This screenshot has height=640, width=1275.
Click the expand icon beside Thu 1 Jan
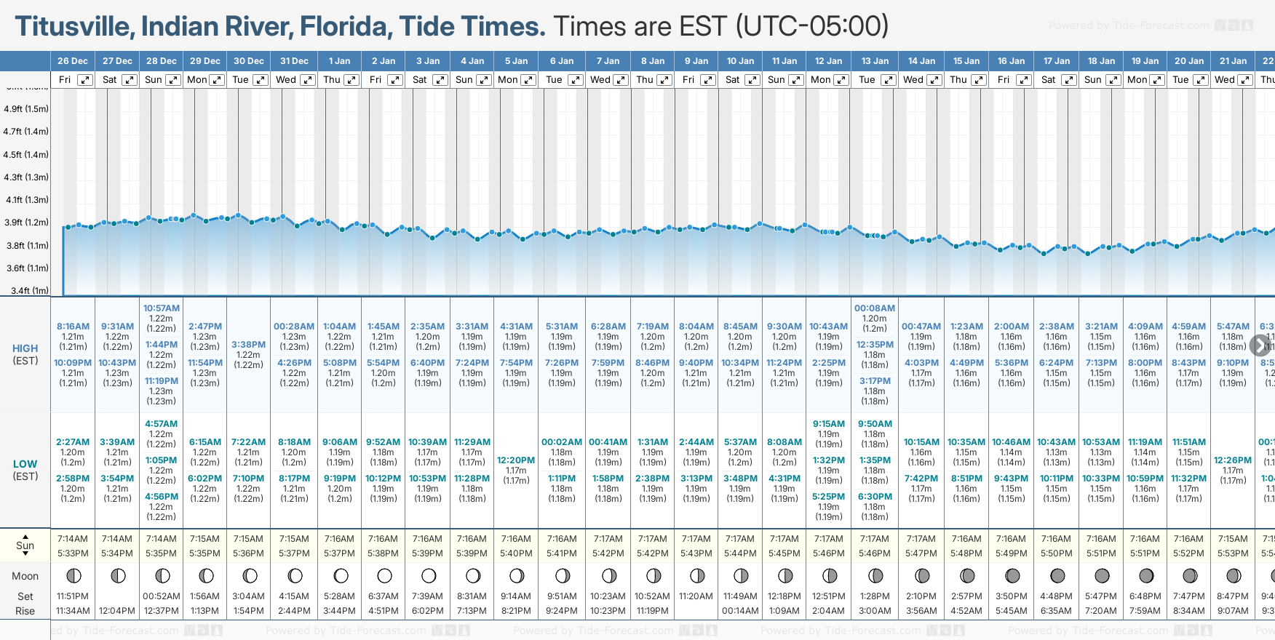click(351, 80)
